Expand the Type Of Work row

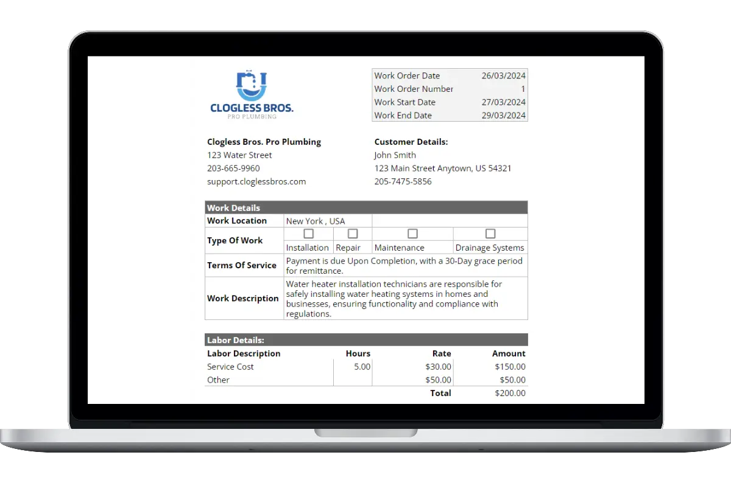click(x=235, y=240)
